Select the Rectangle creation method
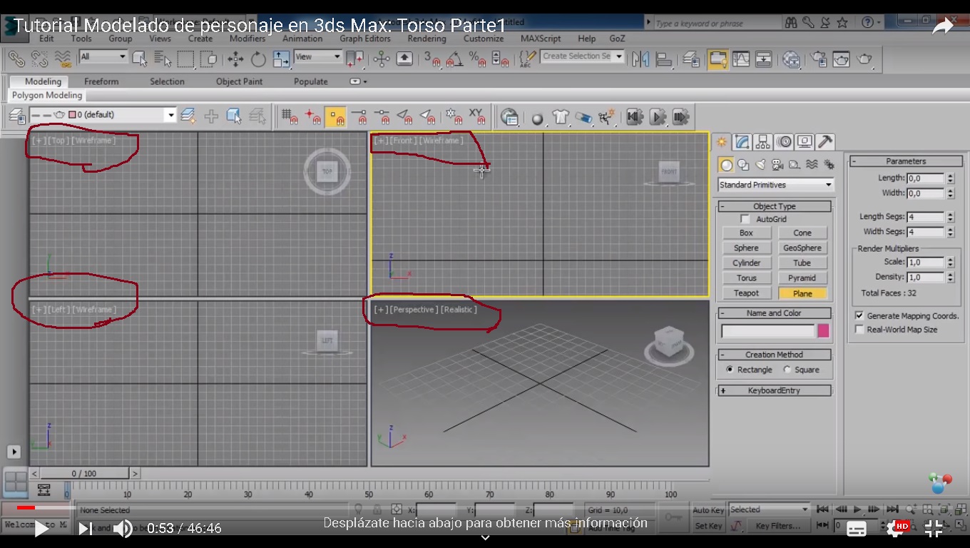 (729, 370)
